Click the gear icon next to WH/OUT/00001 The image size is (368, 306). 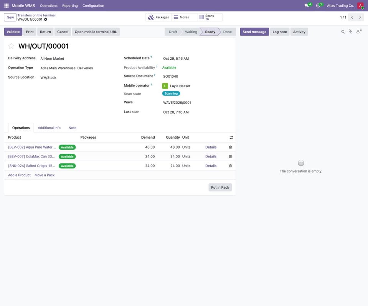(46, 20)
